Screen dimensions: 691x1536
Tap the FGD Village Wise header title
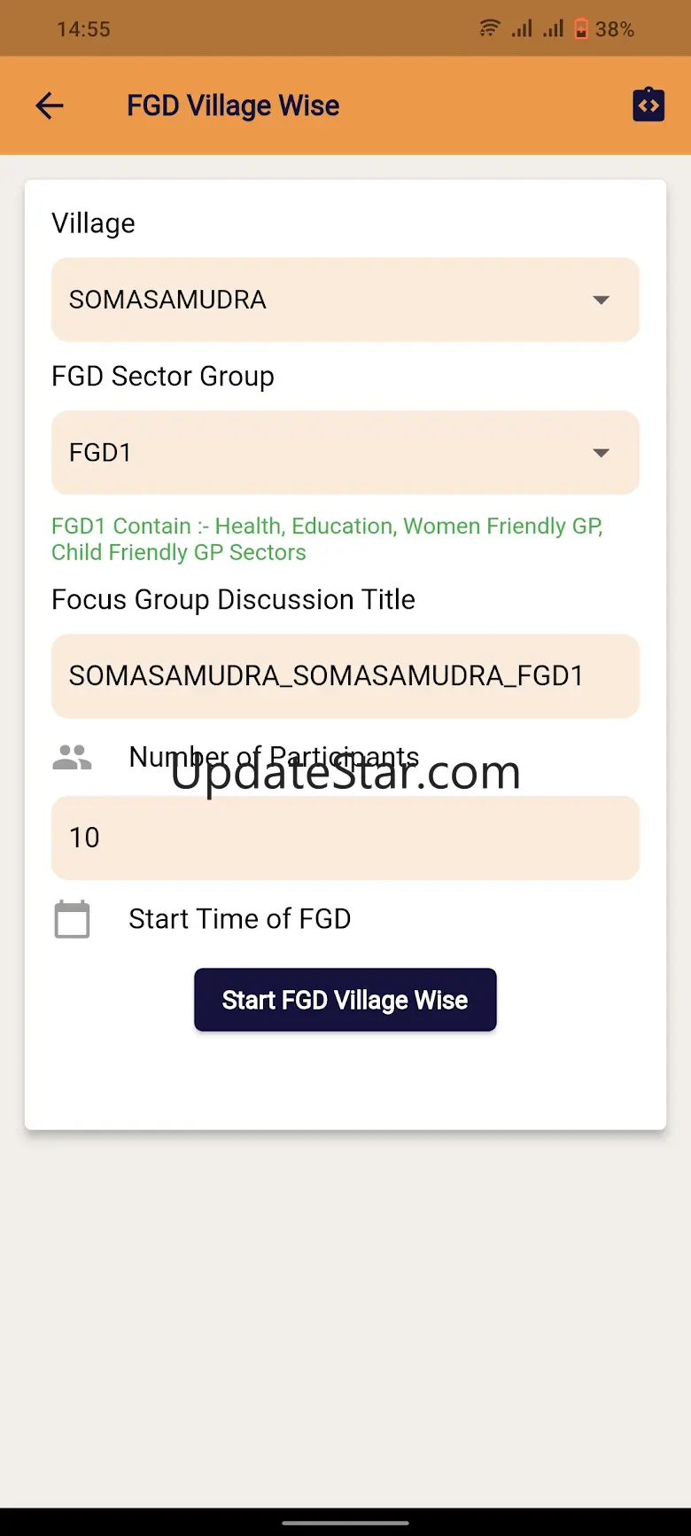tap(233, 106)
